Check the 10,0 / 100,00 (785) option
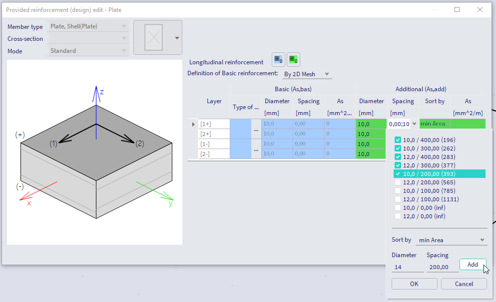 click(x=398, y=190)
